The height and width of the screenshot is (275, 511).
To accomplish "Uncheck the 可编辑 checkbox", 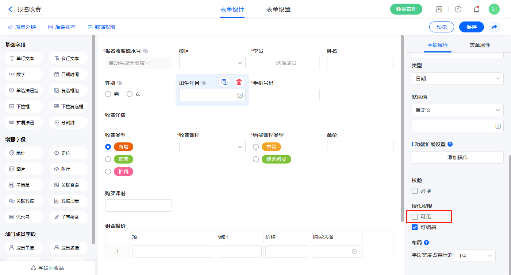I will coord(415,227).
